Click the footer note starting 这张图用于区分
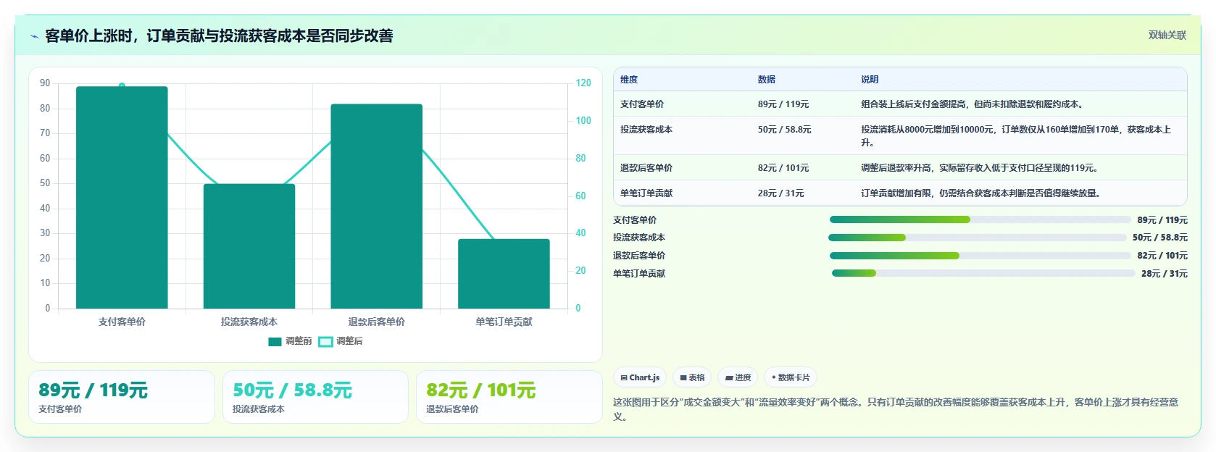Image resolution: width=1216 pixels, height=452 pixels. 896,409
